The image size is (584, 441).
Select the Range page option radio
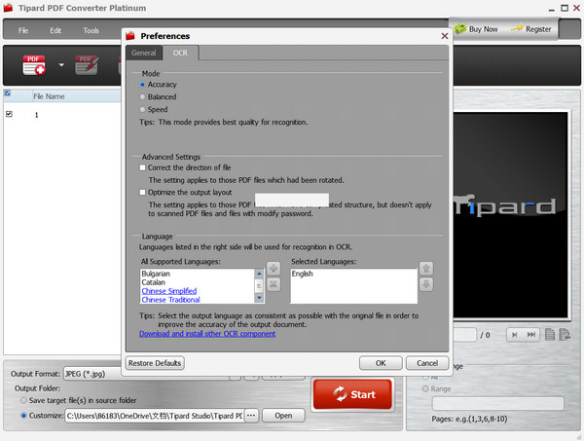coord(425,388)
